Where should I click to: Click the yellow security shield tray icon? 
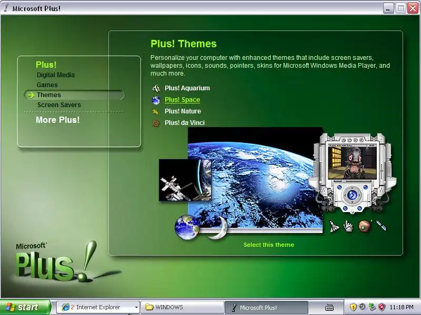353,307
